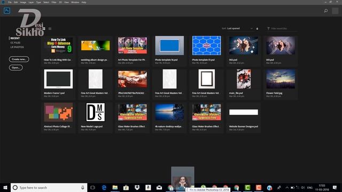Open 4k nature desktop wallpaper thumbnail
The width and height of the screenshot is (342, 192).
tap(169, 112)
